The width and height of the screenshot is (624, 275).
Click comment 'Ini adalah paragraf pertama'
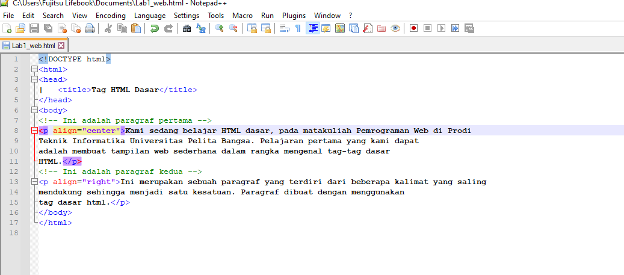[125, 120]
